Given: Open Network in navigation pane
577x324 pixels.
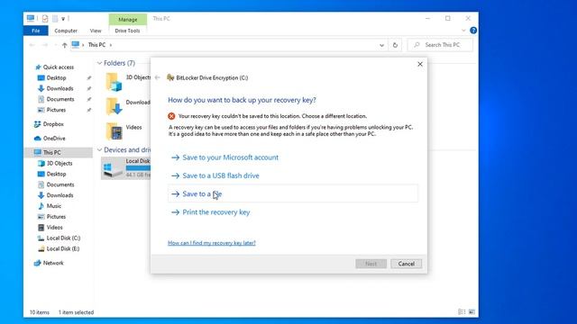Looking at the screenshot, I should (x=53, y=263).
